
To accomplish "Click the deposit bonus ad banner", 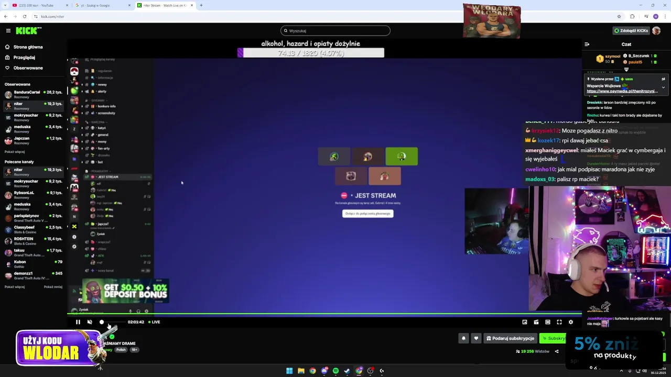I will [x=126, y=291].
